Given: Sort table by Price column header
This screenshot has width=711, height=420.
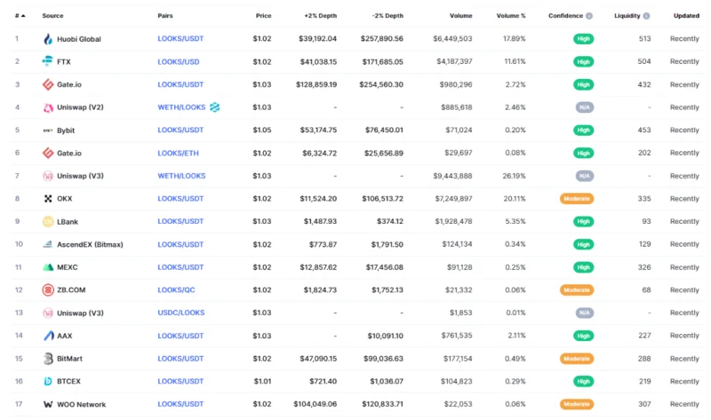Looking at the screenshot, I should [263, 16].
